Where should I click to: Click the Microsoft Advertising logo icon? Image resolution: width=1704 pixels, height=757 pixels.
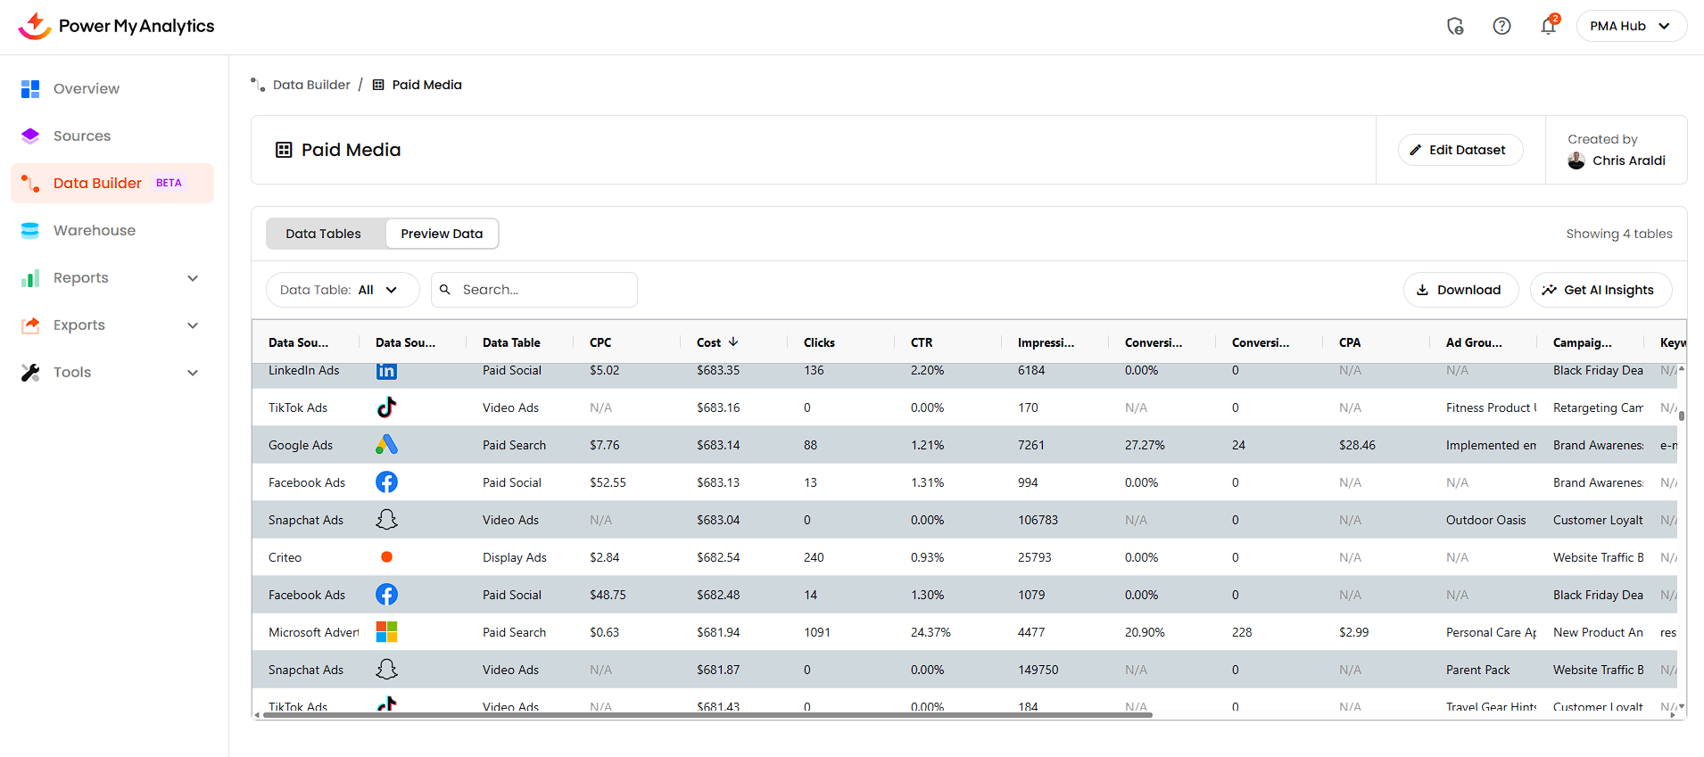pos(386,632)
